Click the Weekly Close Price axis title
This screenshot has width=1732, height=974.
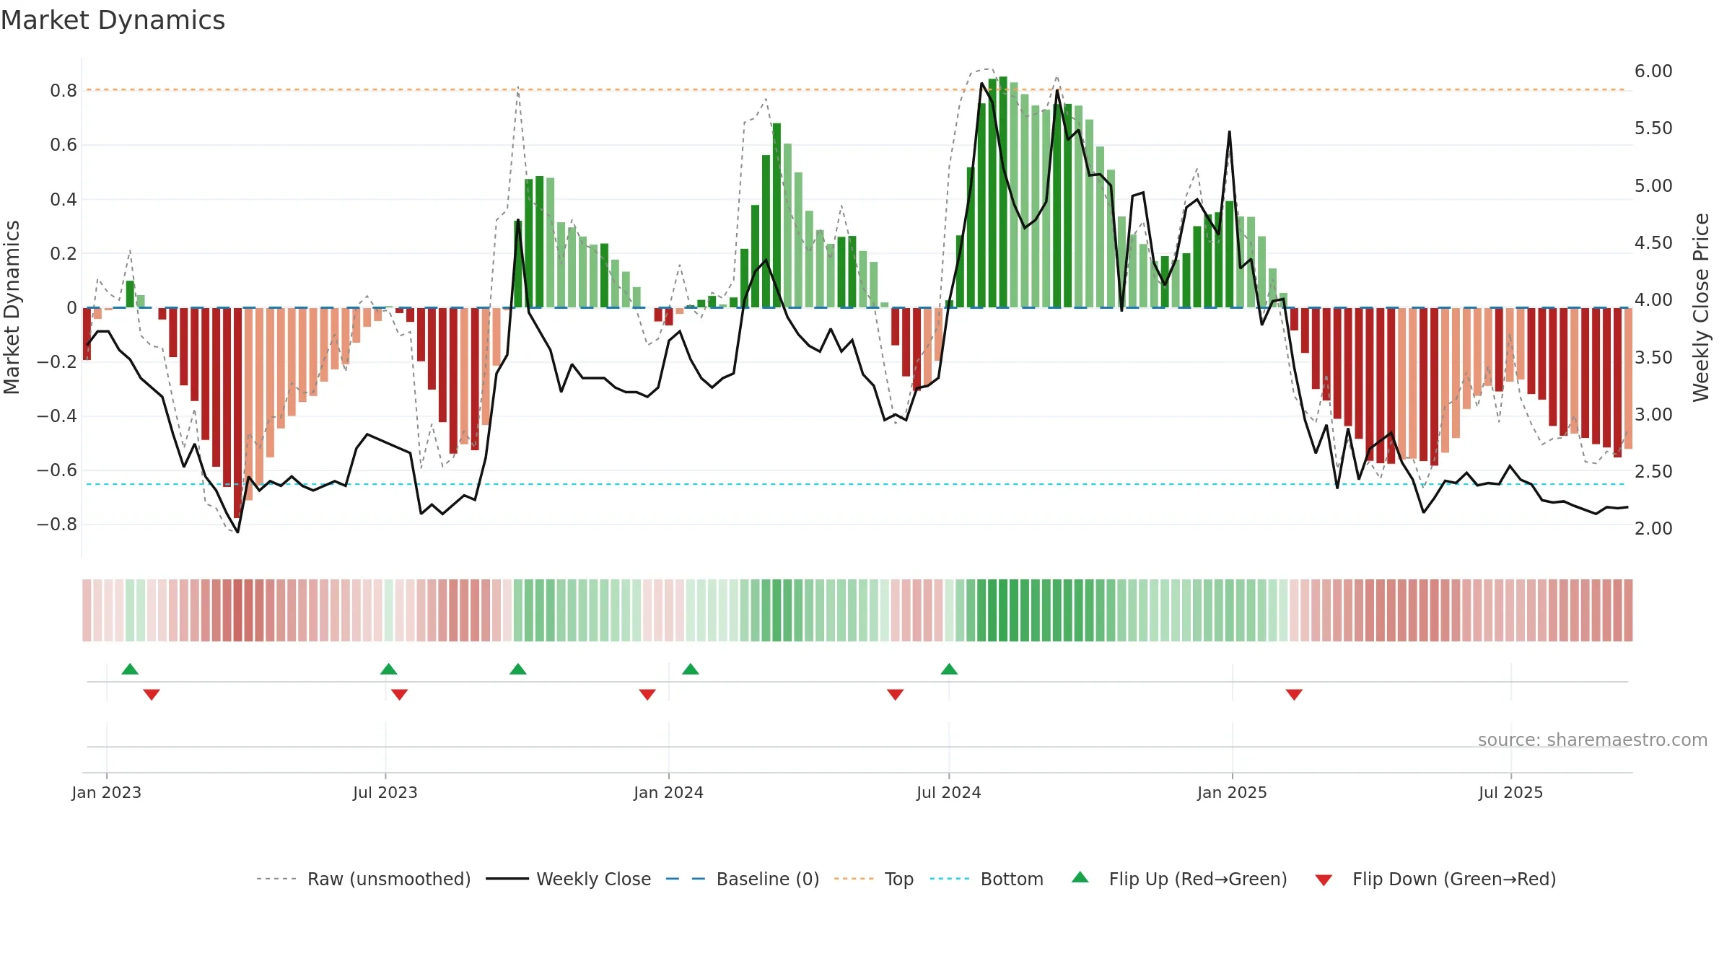(x=1701, y=307)
